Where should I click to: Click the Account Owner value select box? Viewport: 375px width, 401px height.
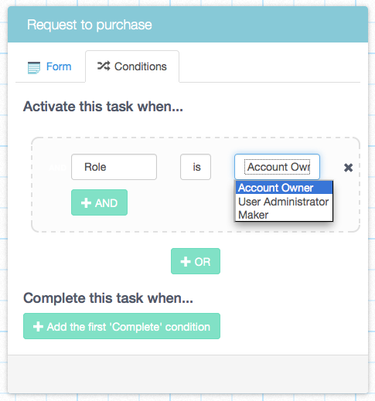pos(277,167)
